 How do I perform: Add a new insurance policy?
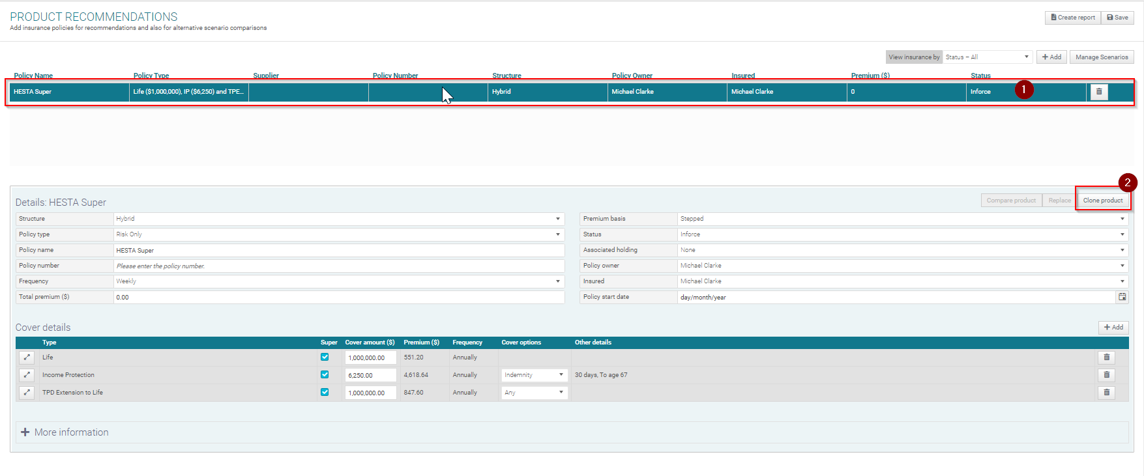(1051, 57)
